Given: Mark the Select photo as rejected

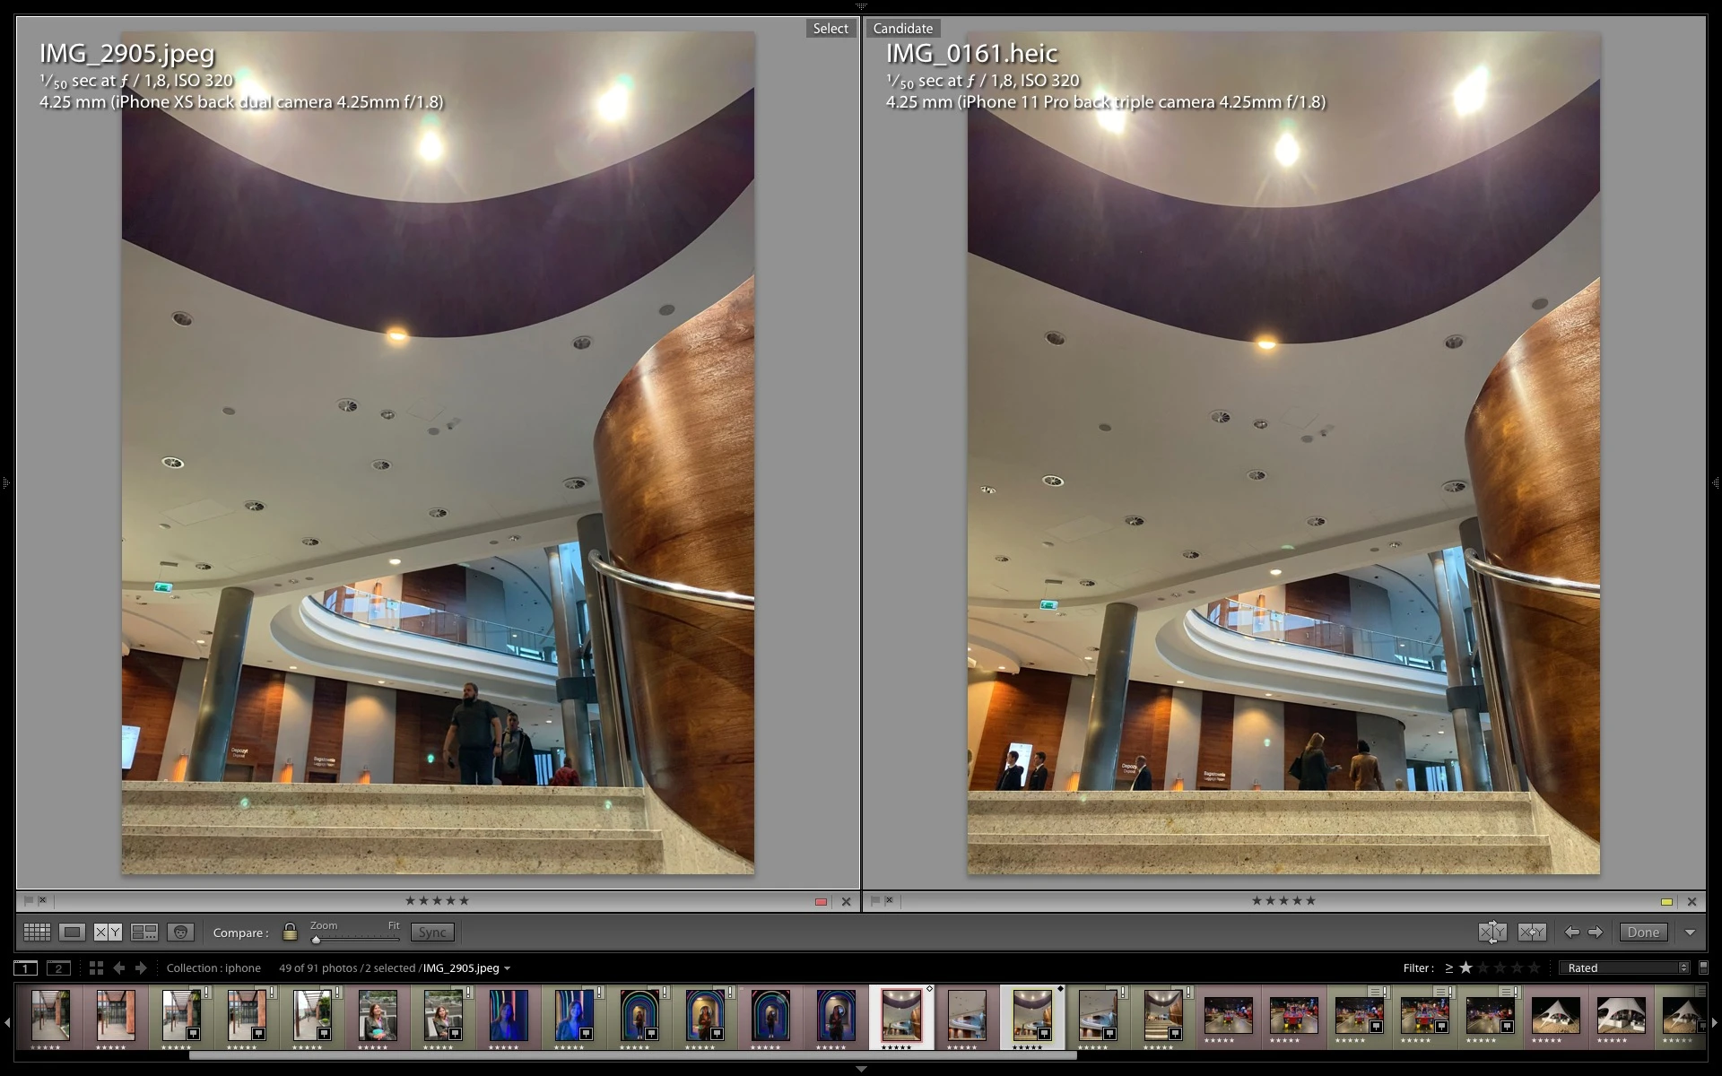Looking at the screenshot, I should (x=42, y=900).
